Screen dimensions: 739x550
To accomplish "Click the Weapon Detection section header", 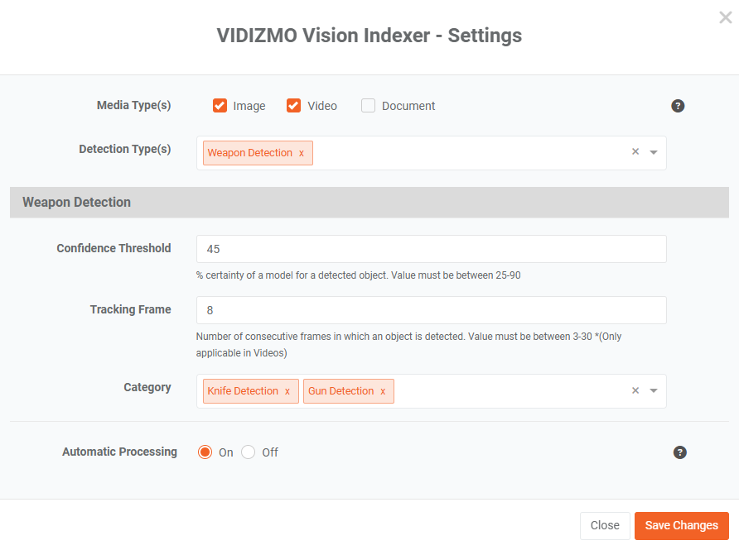I will click(369, 203).
